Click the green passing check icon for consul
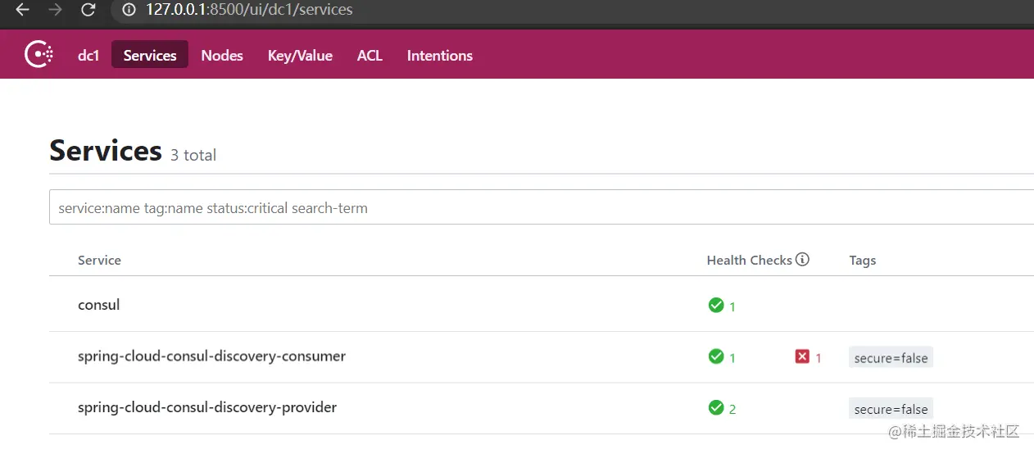The image size is (1034, 454). [716, 306]
